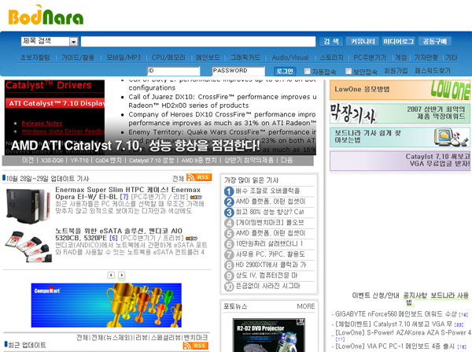Open the Enermax Super Slim HTPC article title
The width and height of the screenshot is (472, 352).
128,193
